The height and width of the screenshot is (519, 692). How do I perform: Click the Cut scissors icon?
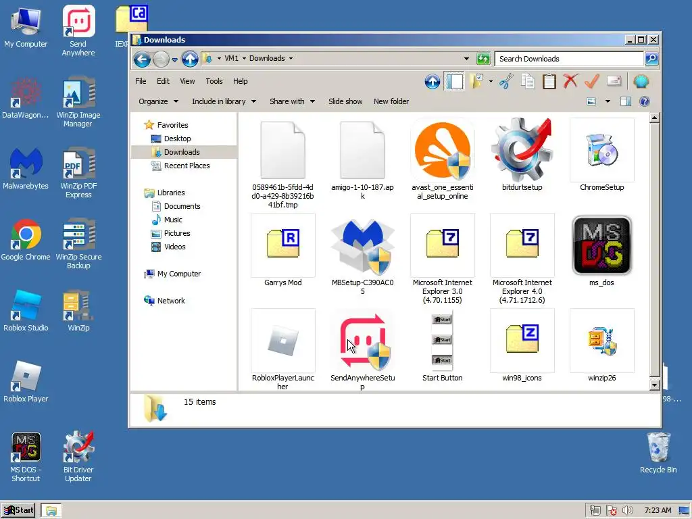507,82
